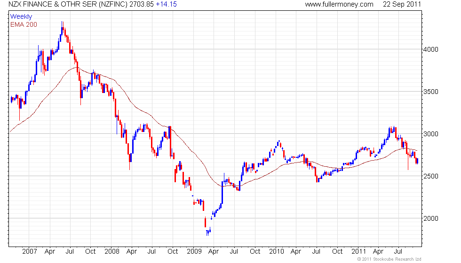Image resolution: width=461 pixels, height=263 pixels.
Task: Click the 'EMA 200' legend label
Action: (x=24, y=24)
